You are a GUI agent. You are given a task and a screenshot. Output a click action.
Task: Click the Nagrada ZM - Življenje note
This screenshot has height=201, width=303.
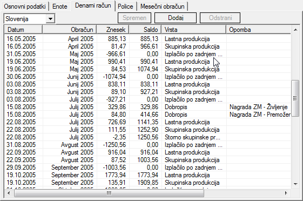click(x=258, y=107)
